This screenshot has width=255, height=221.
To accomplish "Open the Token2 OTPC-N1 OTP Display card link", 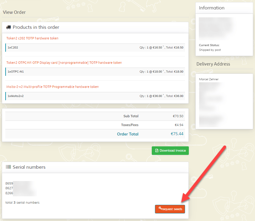I will pos(64,63).
